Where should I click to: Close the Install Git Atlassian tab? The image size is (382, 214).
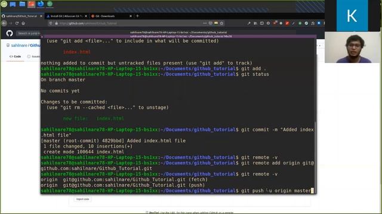point(86,16)
